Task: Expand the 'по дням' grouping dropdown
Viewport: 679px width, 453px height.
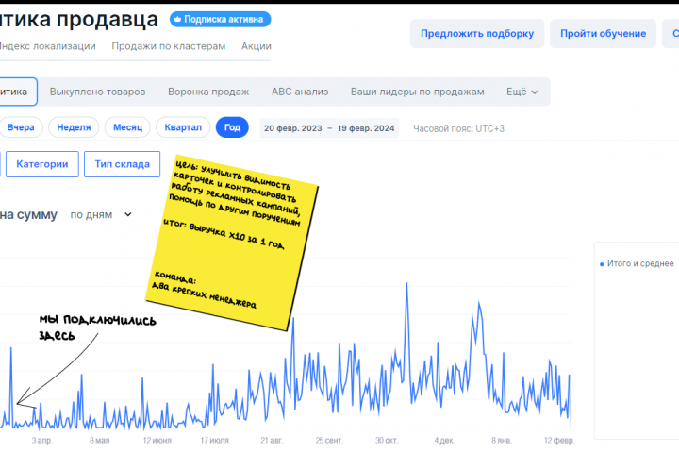Action: [x=101, y=214]
